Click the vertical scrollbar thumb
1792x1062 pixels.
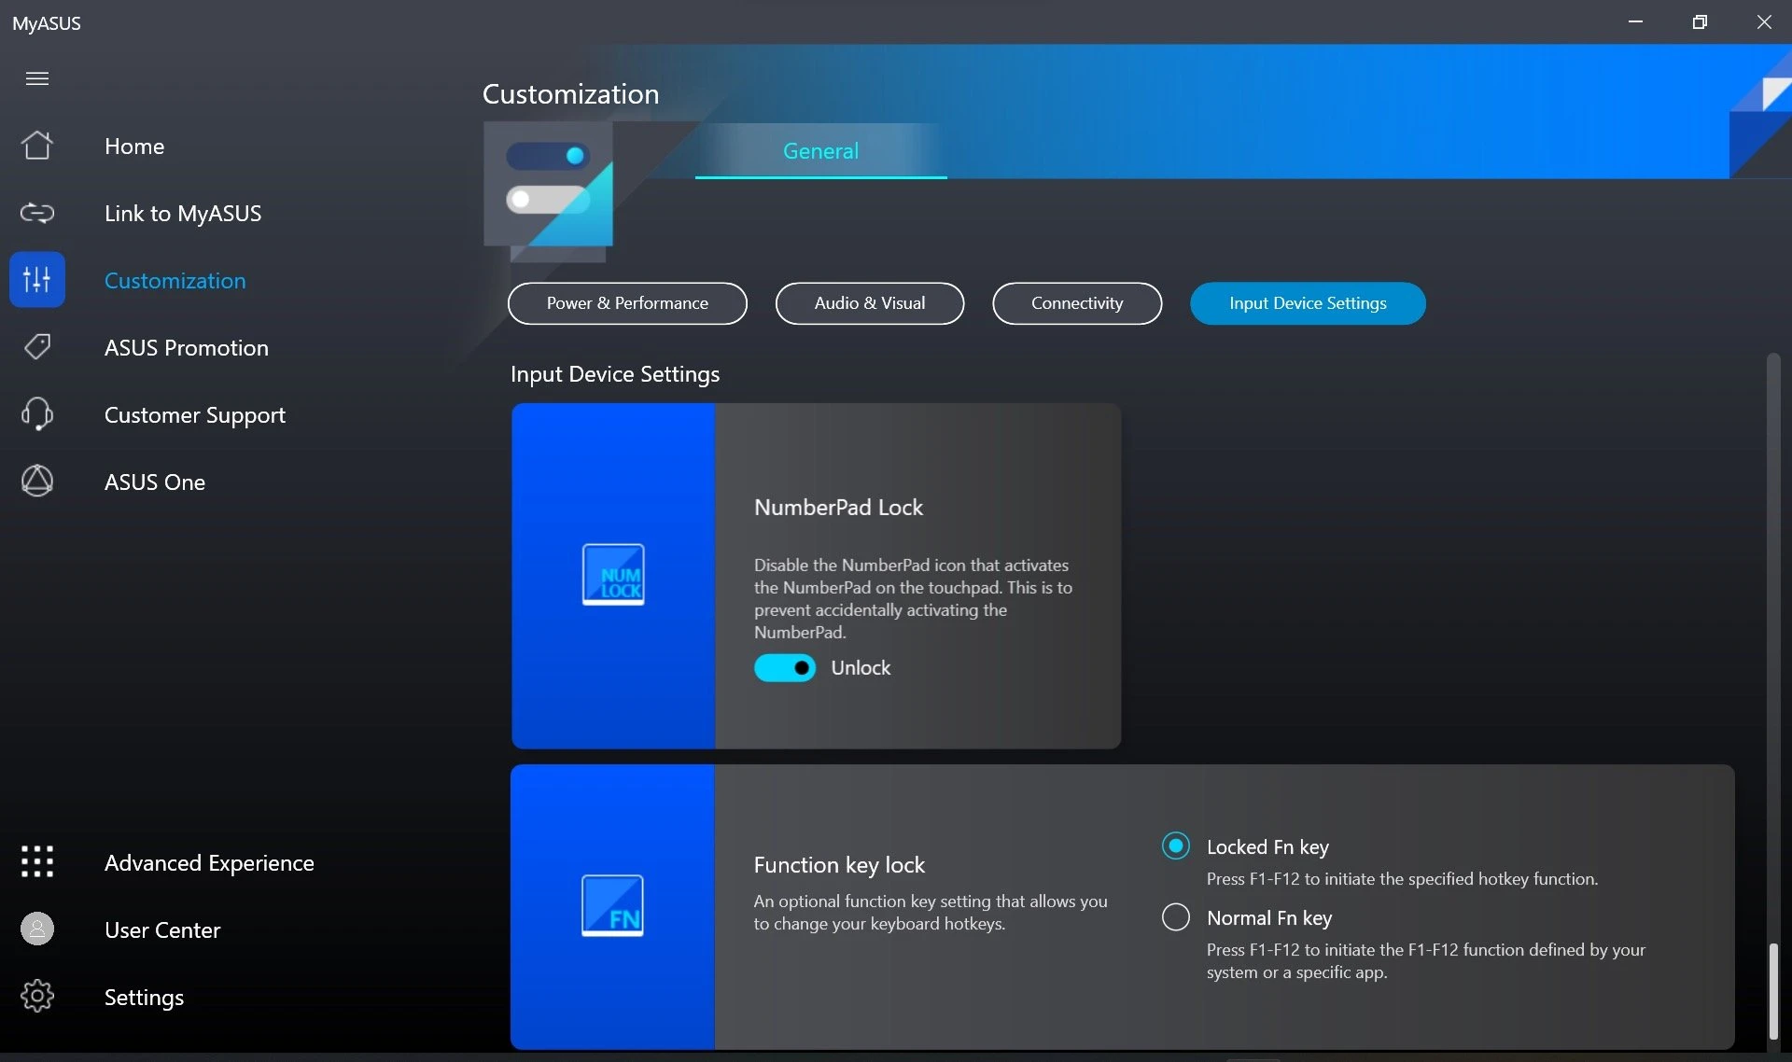click(1772, 991)
